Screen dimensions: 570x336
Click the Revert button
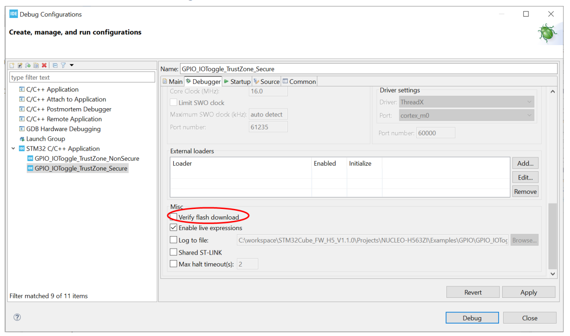[473, 292]
